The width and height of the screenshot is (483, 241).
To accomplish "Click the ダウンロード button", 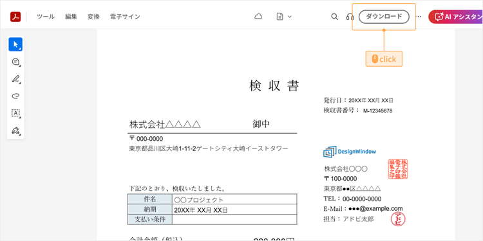I will coord(384,17).
